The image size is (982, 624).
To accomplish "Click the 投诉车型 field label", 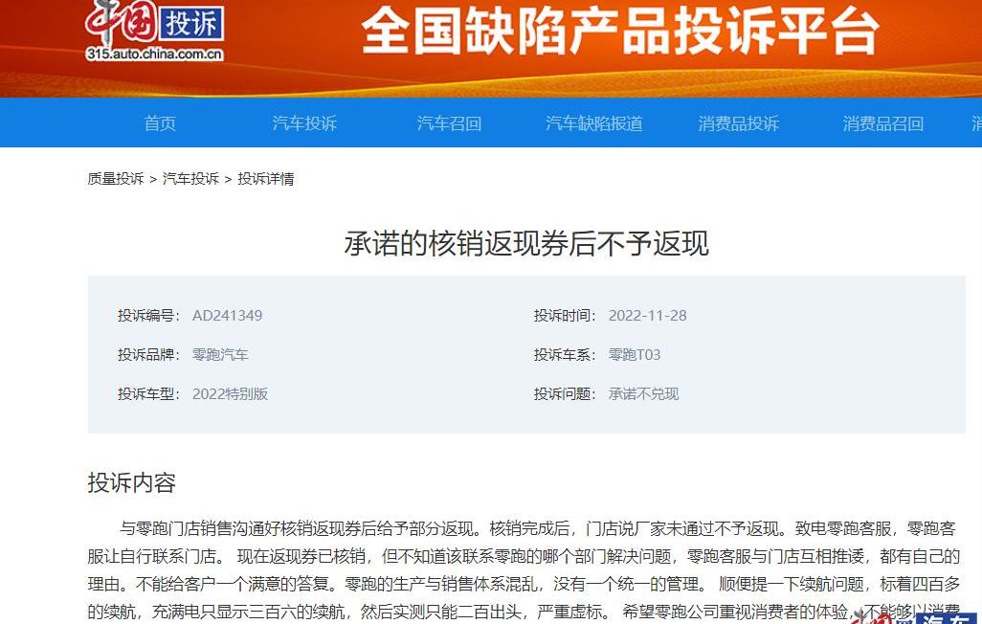I will pyautogui.click(x=148, y=394).
